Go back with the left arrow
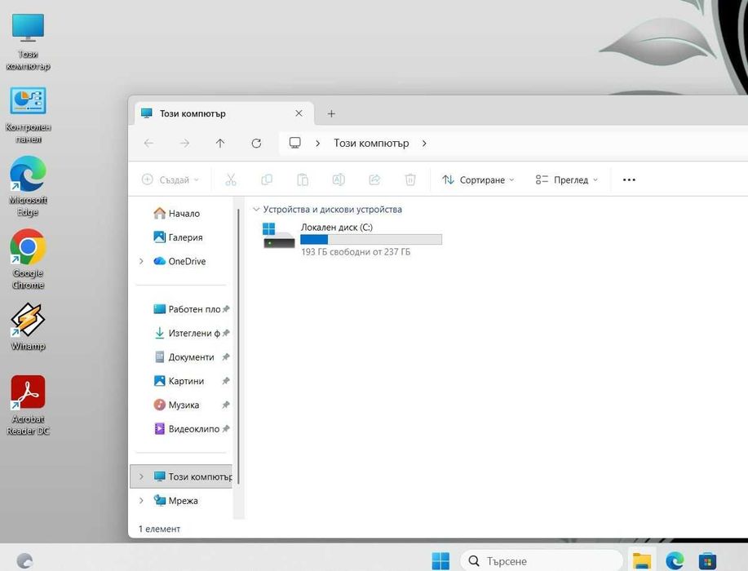This screenshot has height=571, width=748. coord(148,143)
